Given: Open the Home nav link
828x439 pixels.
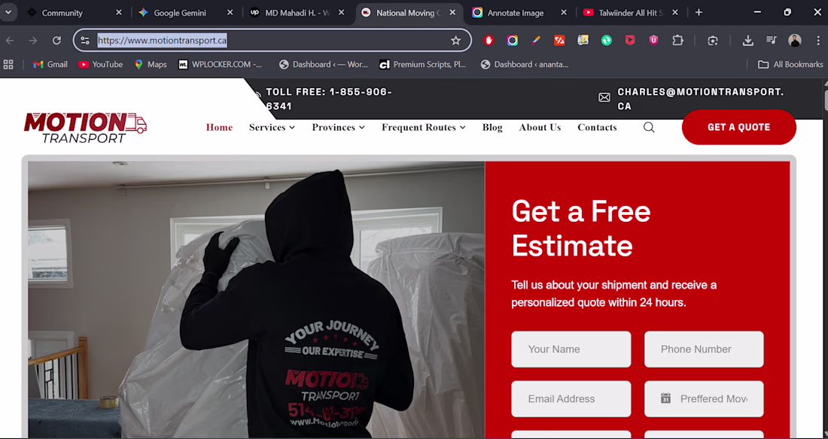Looking at the screenshot, I should click(219, 127).
